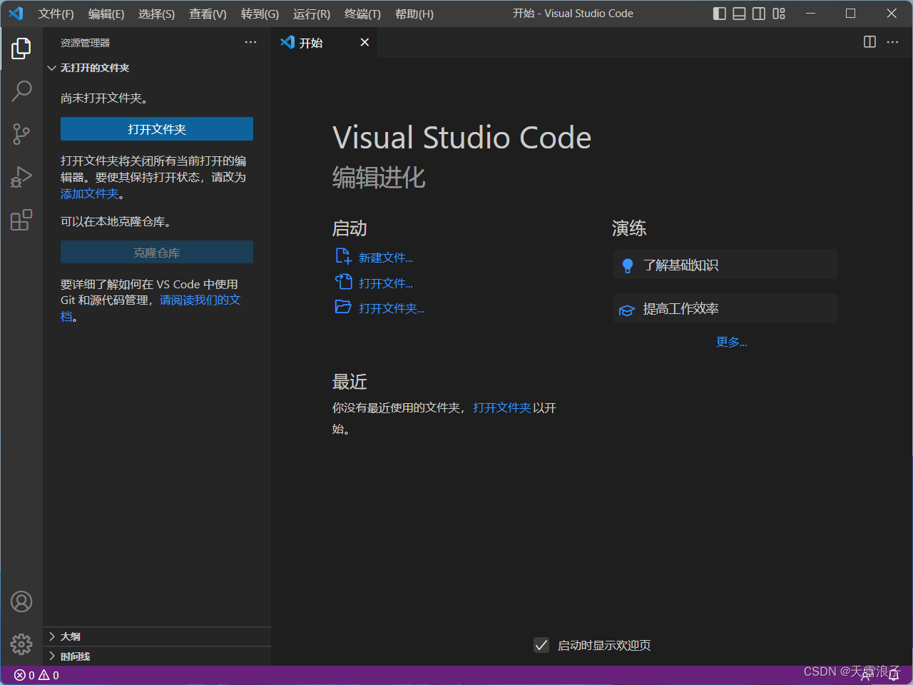The image size is (913, 685).
Task: Click the VS Code logo in title bar
Action: (16, 14)
